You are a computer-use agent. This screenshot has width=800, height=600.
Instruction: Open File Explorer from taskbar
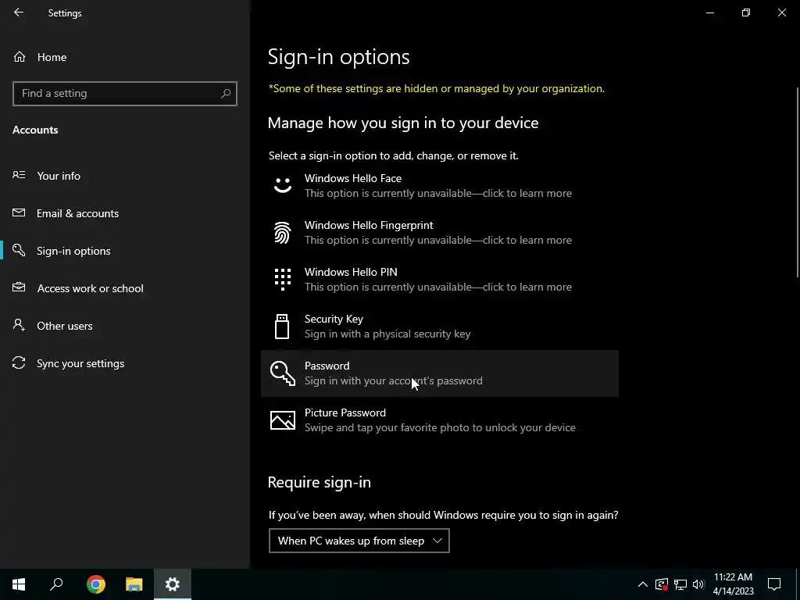pos(134,584)
